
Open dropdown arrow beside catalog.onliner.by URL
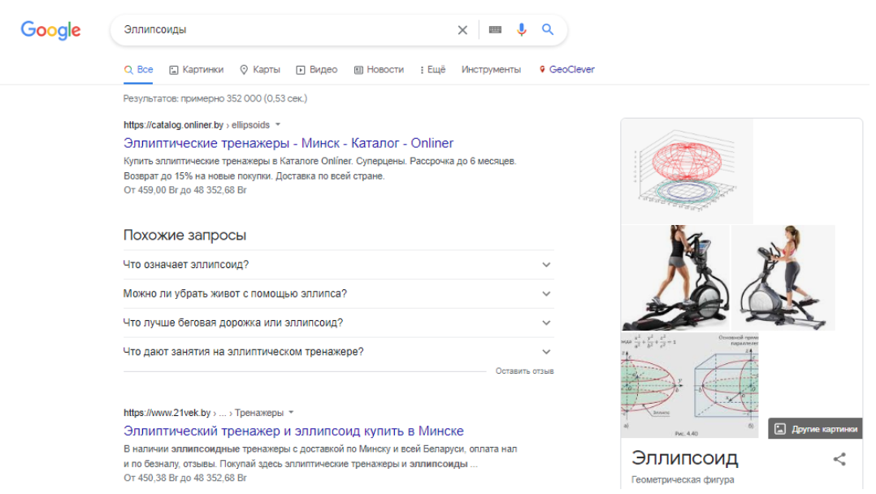pos(278,125)
